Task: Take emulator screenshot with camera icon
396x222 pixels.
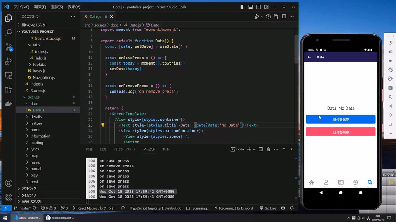Action: click(x=390, y=88)
